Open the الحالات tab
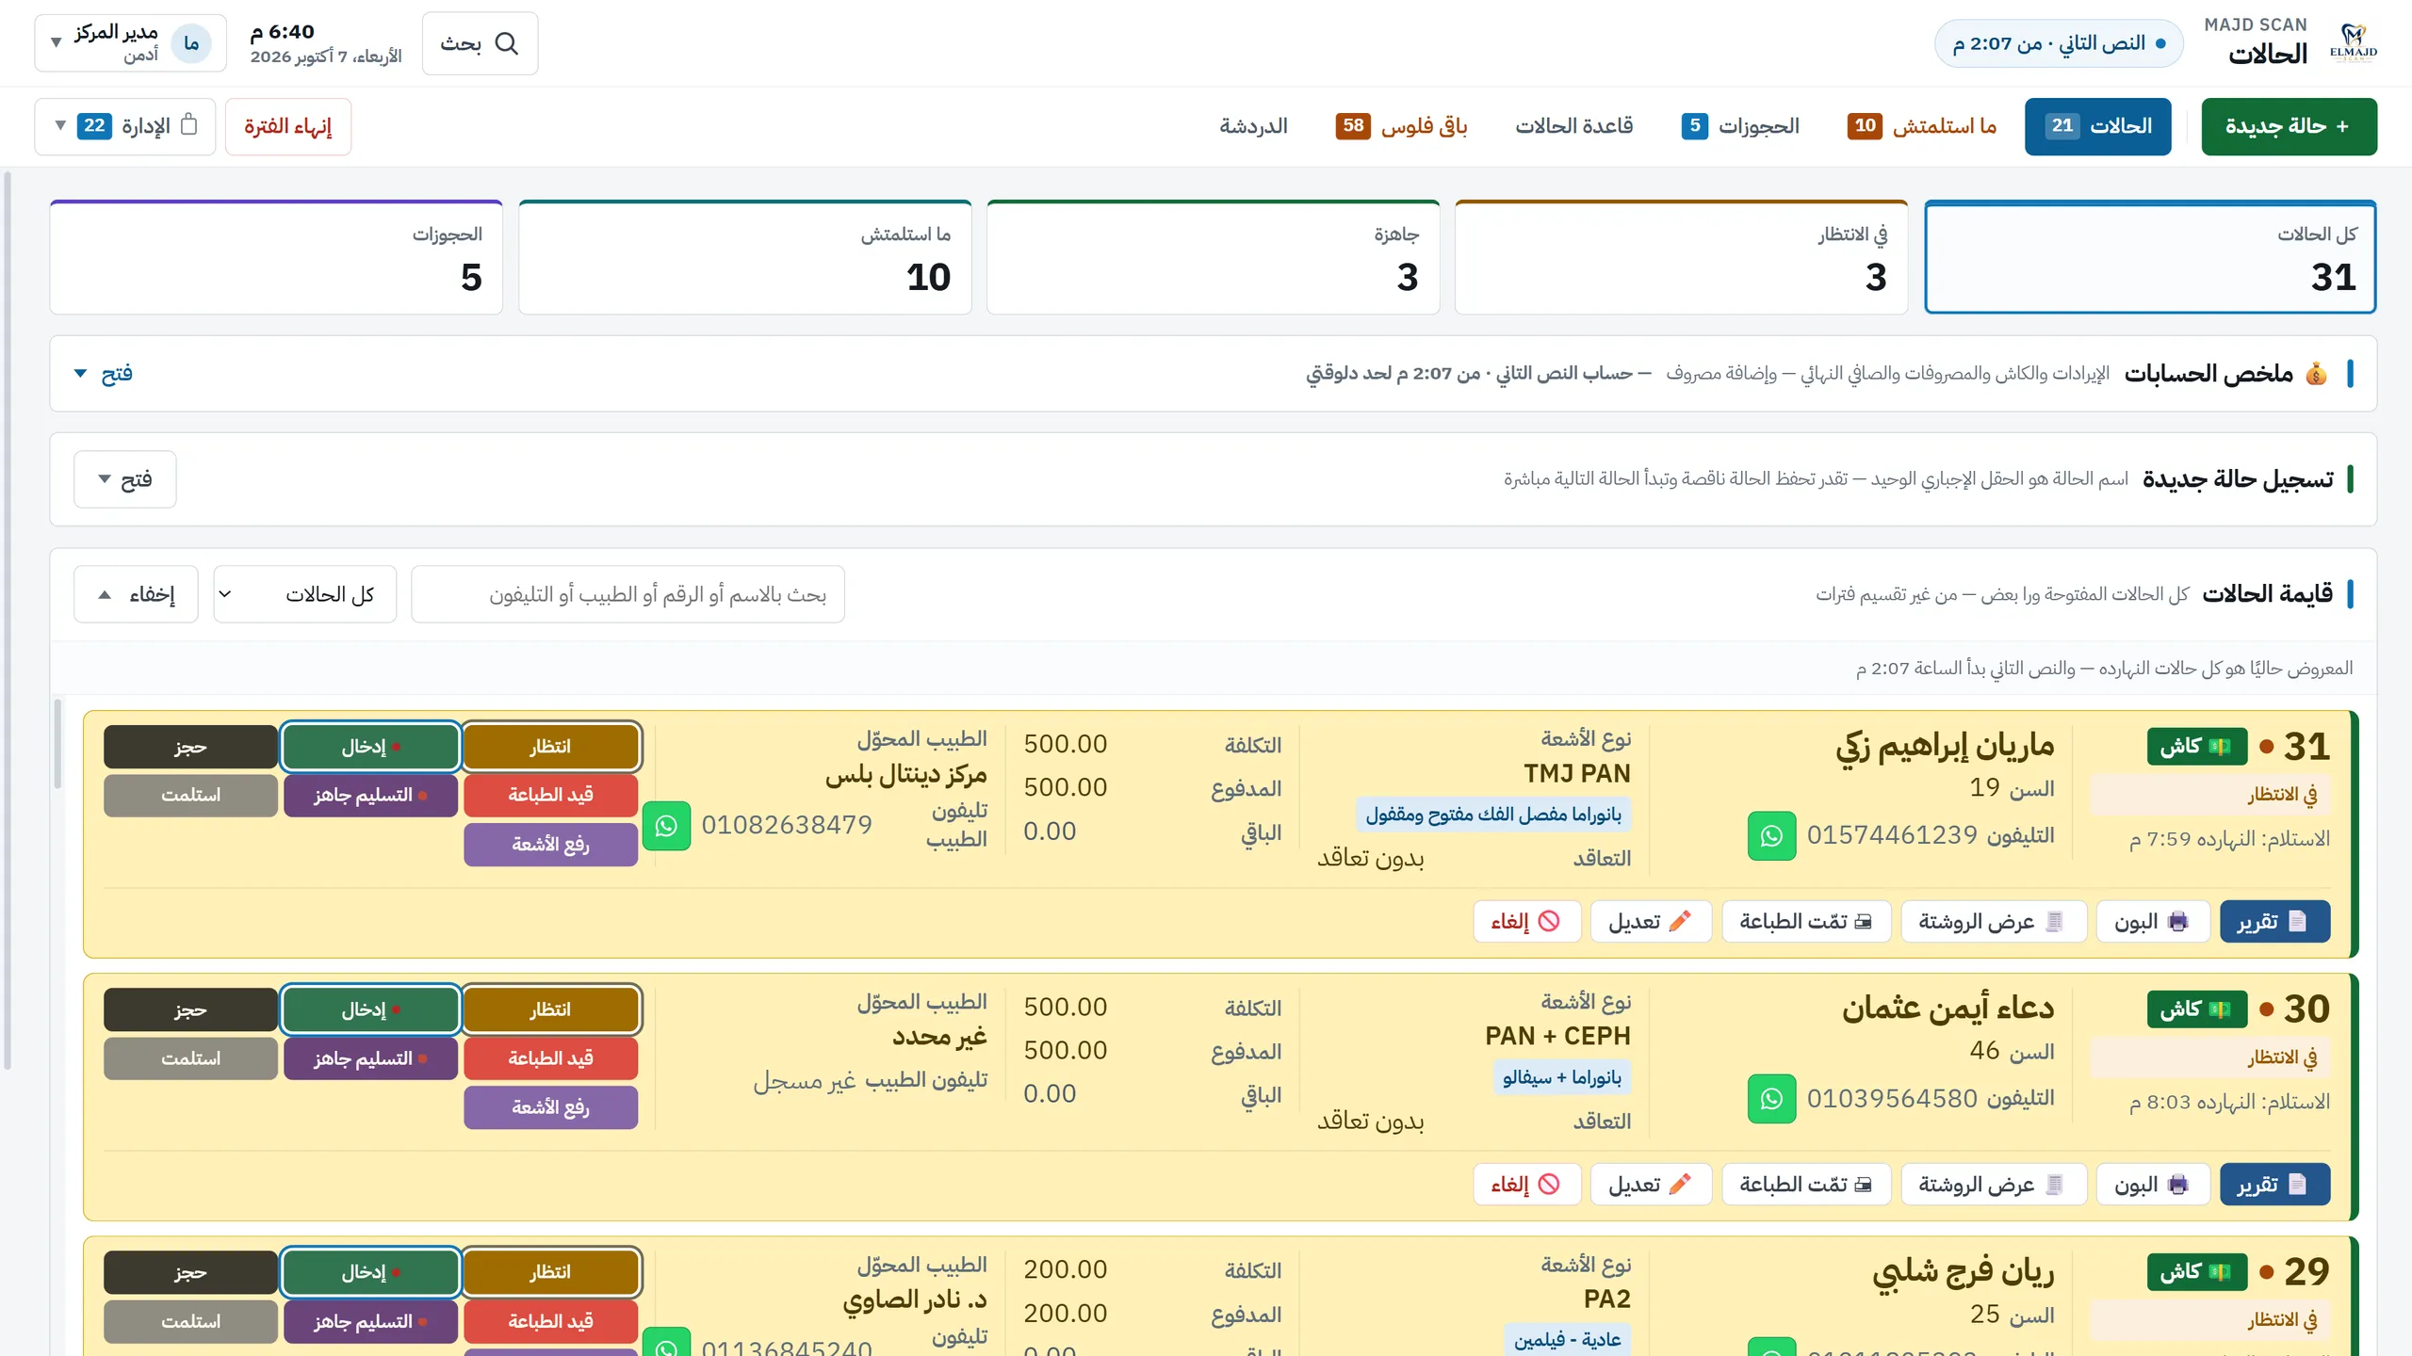Image resolution: width=2412 pixels, height=1356 pixels. pyautogui.click(x=2097, y=126)
